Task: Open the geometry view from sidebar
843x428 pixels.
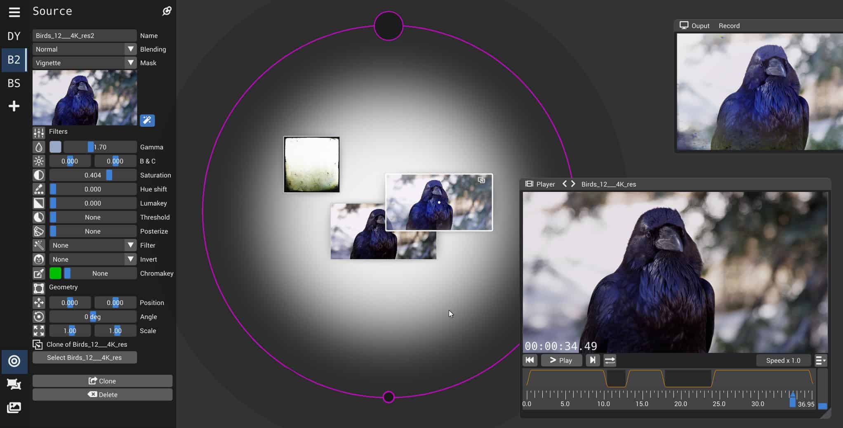Action: point(14,384)
